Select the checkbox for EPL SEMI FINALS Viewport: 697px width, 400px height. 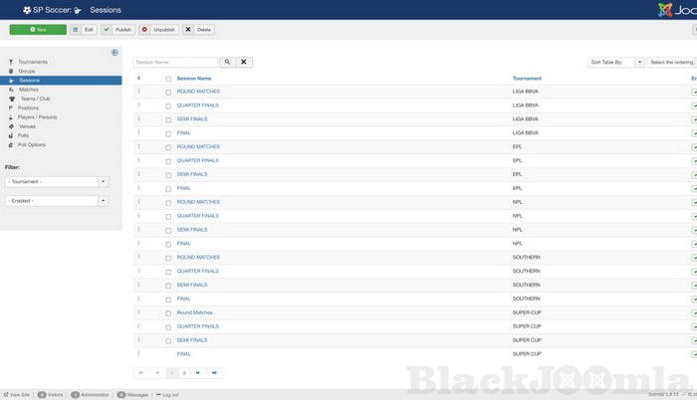[168, 174]
